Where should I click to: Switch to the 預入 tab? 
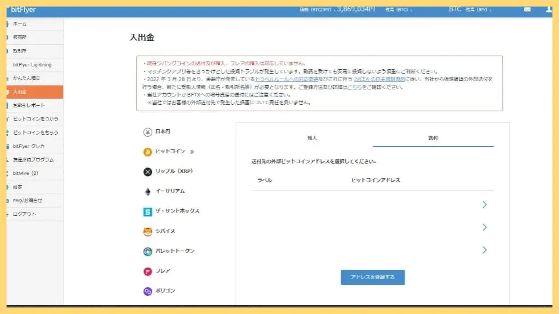pos(312,138)
